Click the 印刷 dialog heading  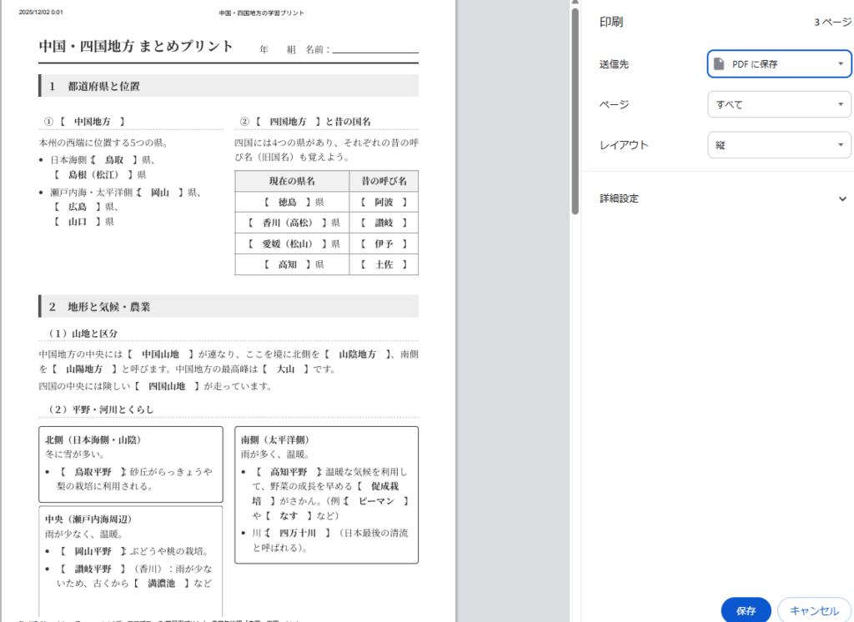coord(611,23)
